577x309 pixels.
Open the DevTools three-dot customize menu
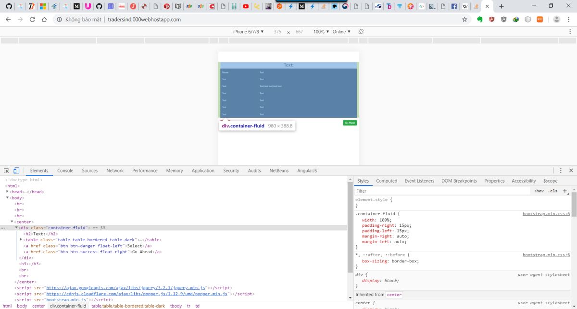[561, 171]
